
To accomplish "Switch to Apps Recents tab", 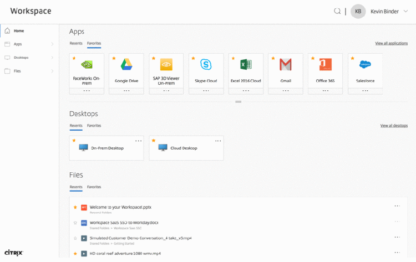I will coord(76,43).
